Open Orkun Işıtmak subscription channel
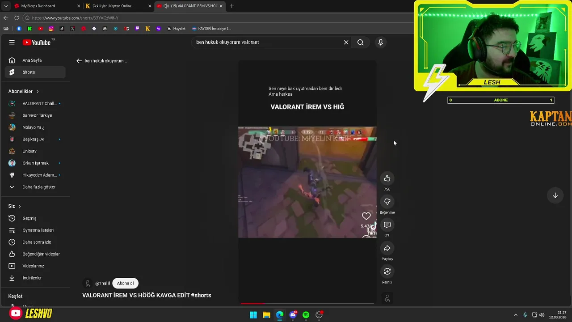Viewport: 572px width, 322px height. pos(35,163)
